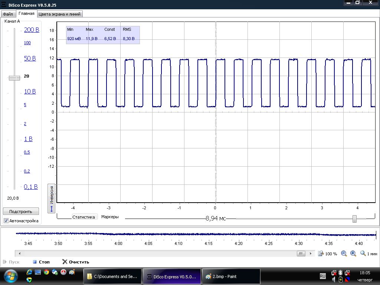Screen dimensions: 380x285
Task: Toggle the Автонастройка checkbox
Action: pos(6,221)
